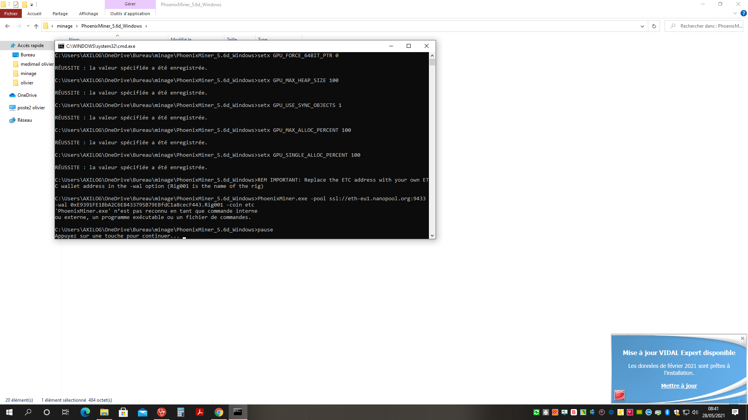
Task: Open the address bar history dropdown
Action: [x=642, y=26]
